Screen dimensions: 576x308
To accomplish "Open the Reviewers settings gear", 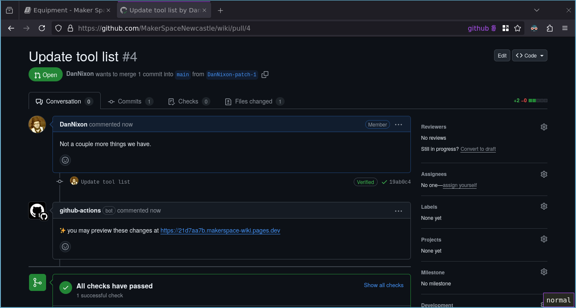I will click(x=544, y=127).
